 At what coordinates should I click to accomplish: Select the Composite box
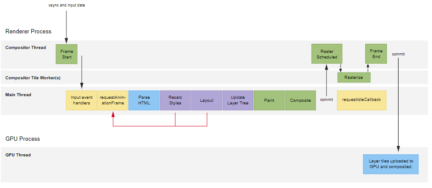[300, 100]
